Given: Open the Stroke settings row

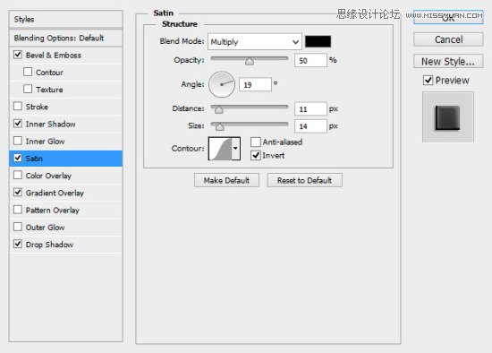Looking at the screenshot, I should point(66,107).
